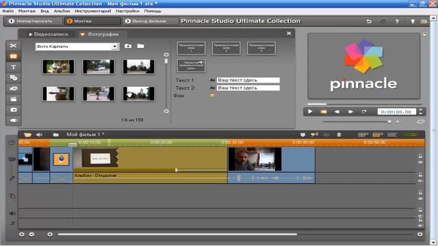Select drop zone 1 box
This screenshot has width=438, height=246.
click(191, 48)
